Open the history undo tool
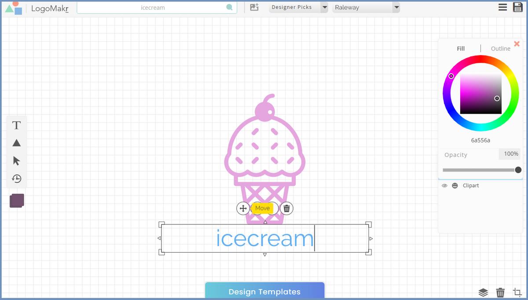This screenshot has height=300, width=528. click(16, 178)
